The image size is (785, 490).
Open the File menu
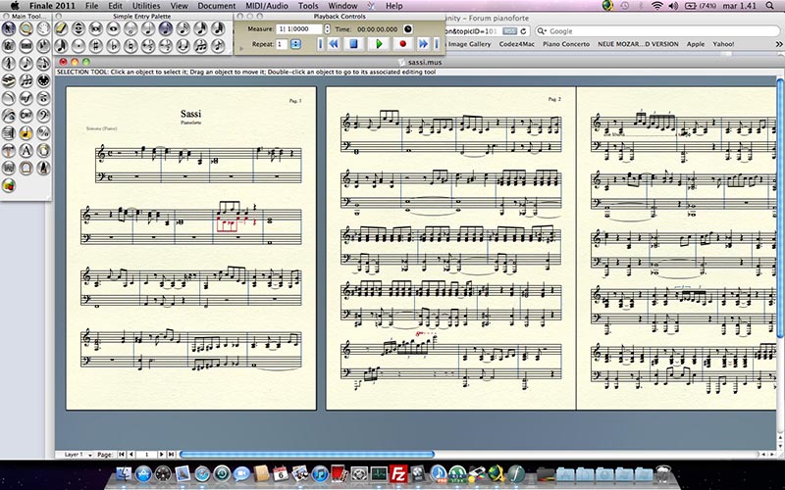91,6
